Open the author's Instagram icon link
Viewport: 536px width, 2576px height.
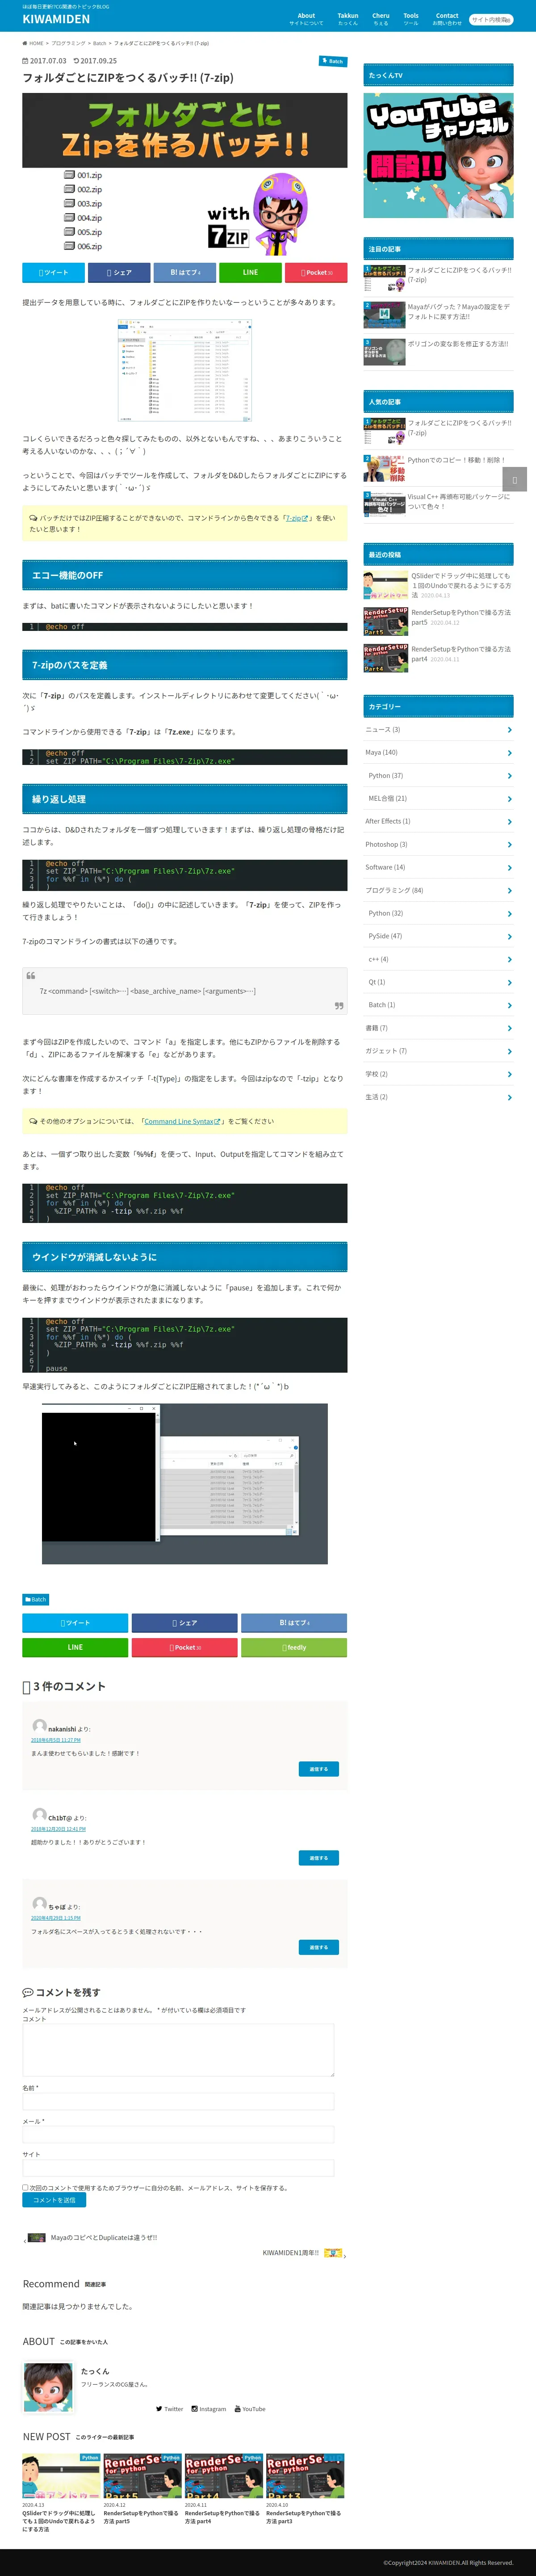208,2409
